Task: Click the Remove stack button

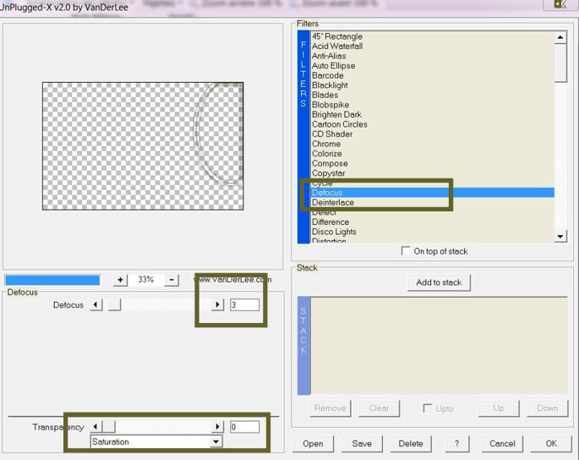Action: click(330, 408)
